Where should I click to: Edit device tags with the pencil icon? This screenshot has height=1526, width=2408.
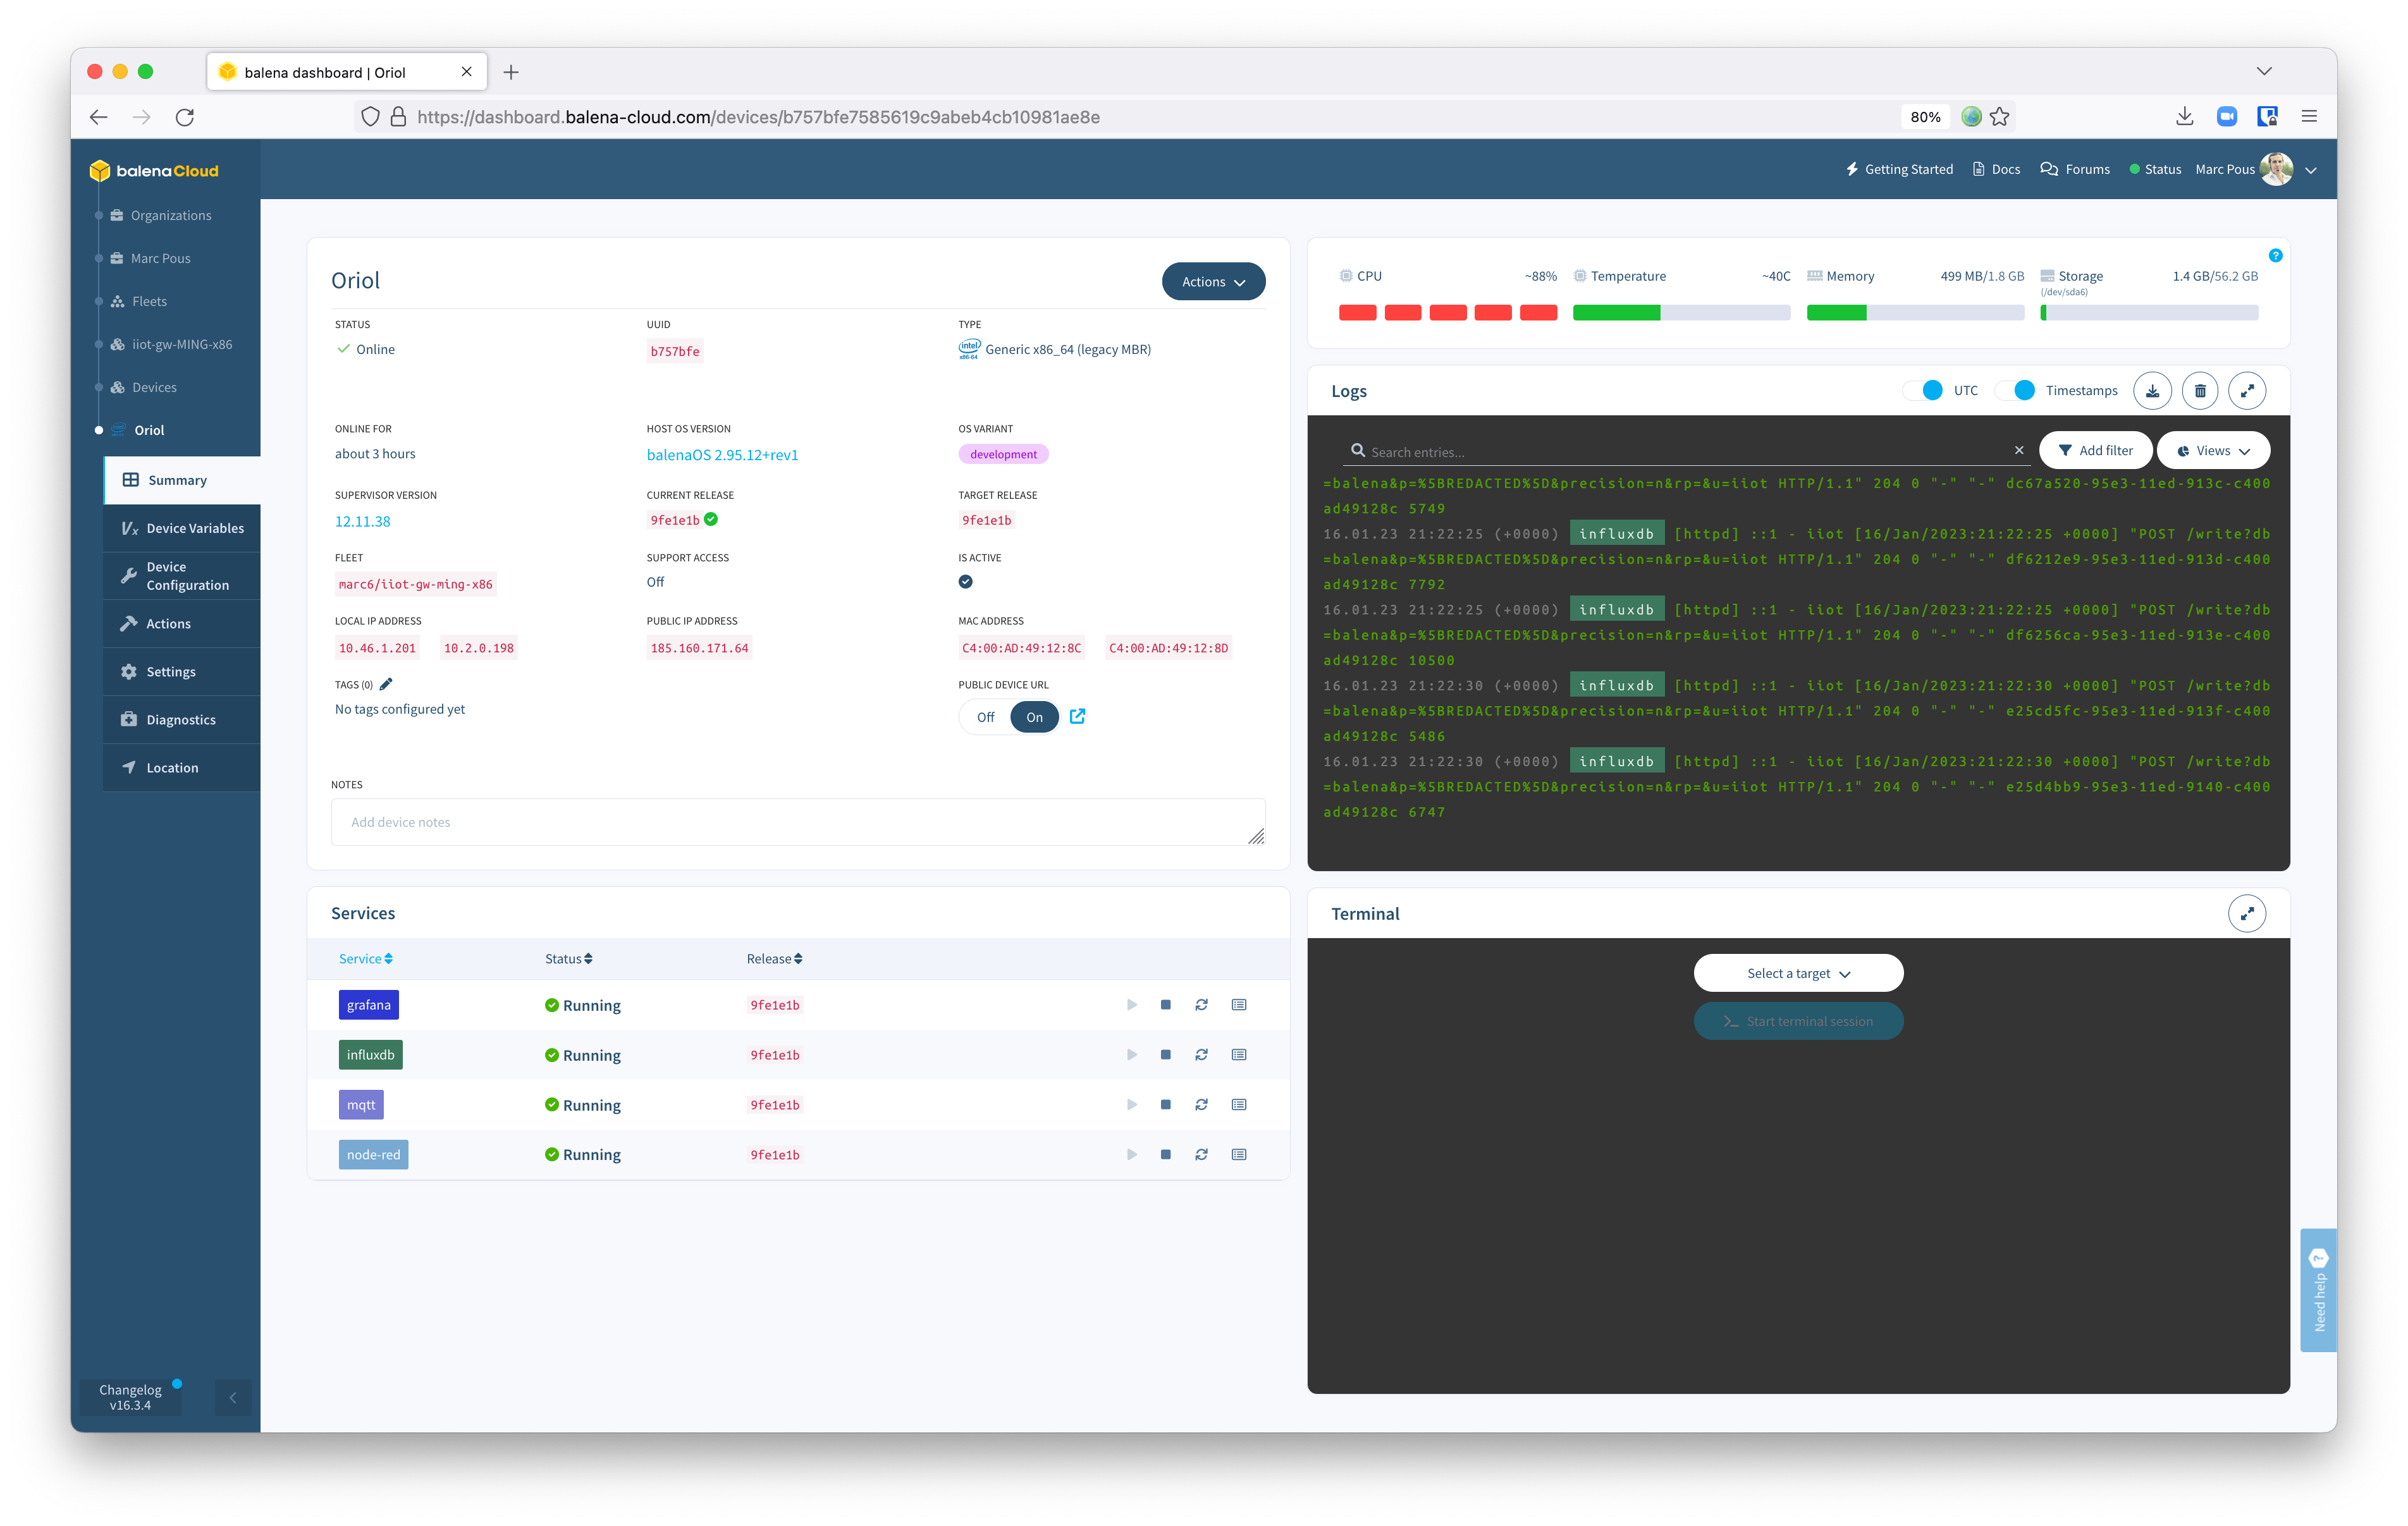coord(386,684)
